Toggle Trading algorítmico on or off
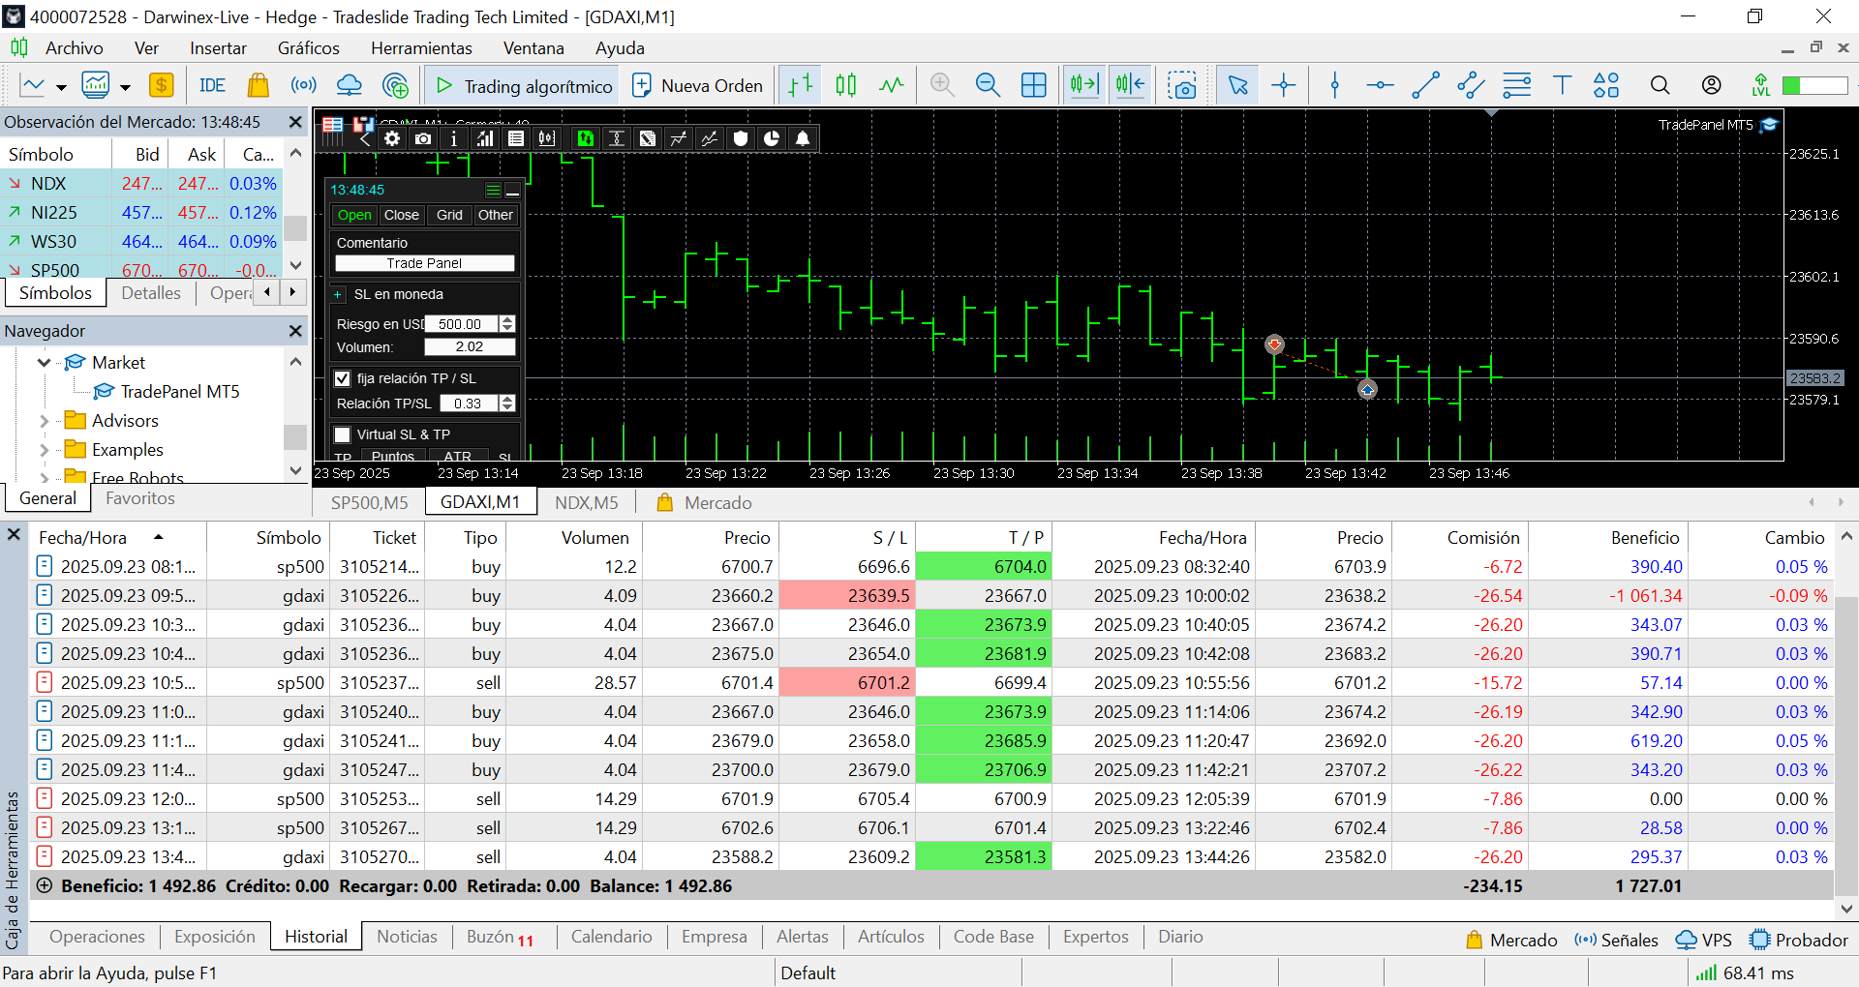This screenshot has height=987, width=1859. (524, 85)
